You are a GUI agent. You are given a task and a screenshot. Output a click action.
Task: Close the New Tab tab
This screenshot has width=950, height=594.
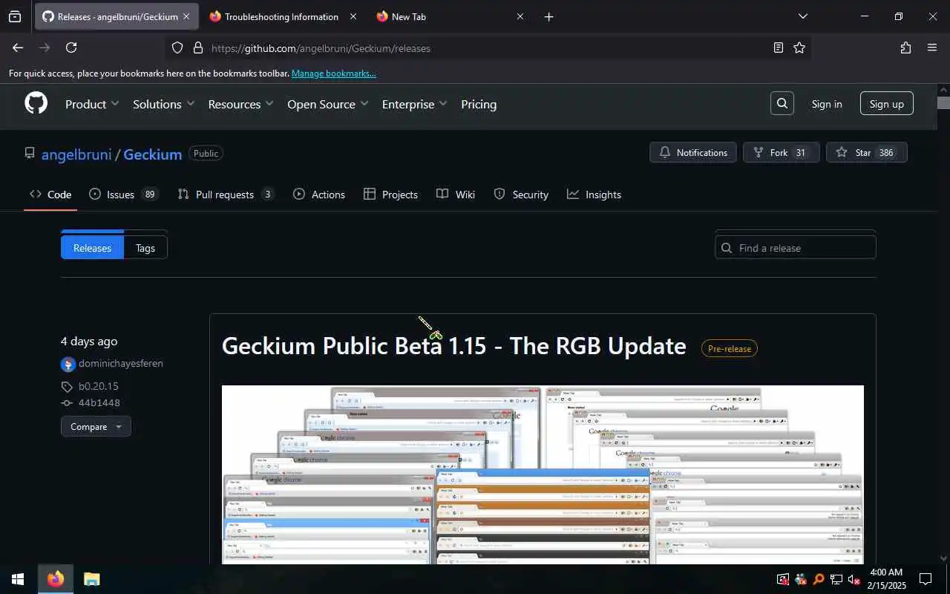520,16
